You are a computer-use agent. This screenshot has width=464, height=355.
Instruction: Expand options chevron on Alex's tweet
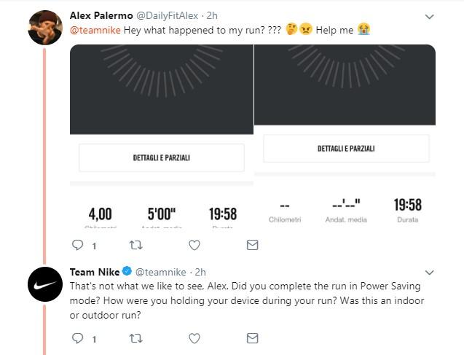point(429,17)
